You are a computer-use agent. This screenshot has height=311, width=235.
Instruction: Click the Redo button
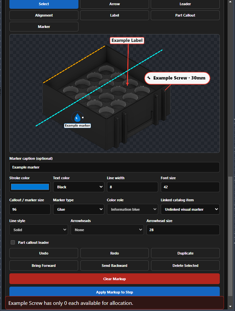114,253
